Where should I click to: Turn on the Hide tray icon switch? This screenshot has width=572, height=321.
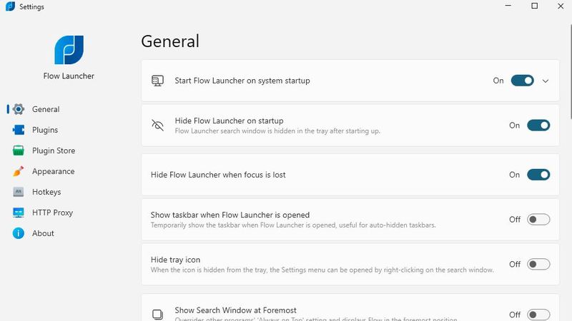pyautogui.click(x=538, y=264)
